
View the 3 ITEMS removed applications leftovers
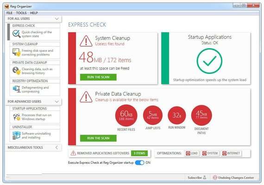139,153
